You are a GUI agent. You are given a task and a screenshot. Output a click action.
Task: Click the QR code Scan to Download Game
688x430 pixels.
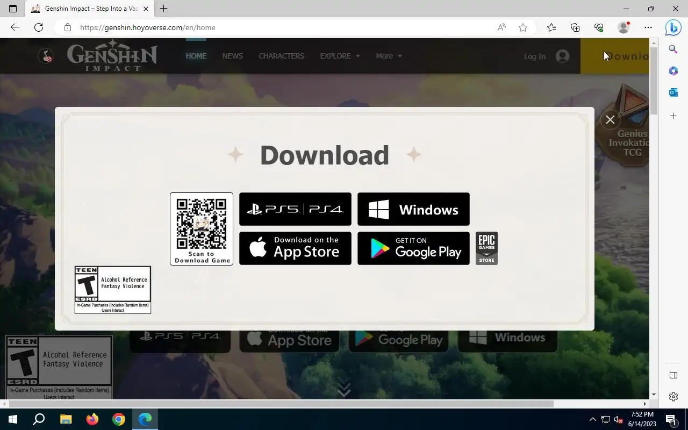coord(202,229)
